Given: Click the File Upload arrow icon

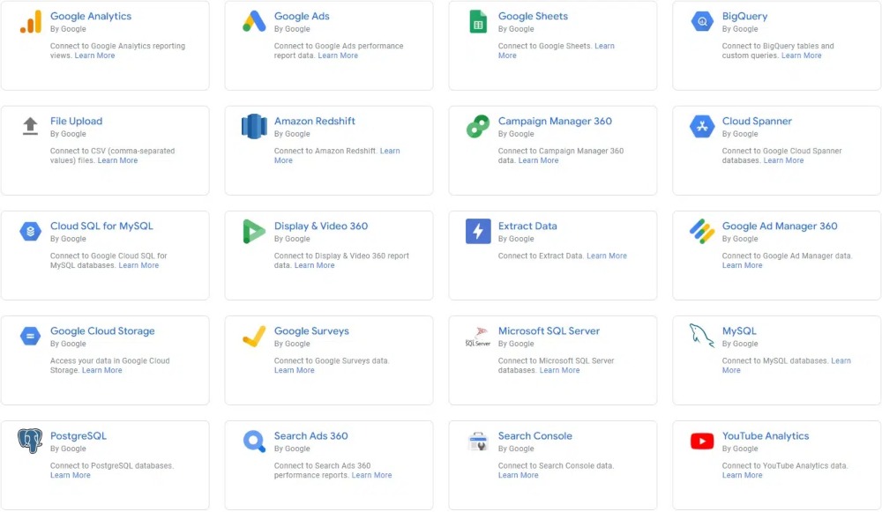Looking at the screenshot, I should point(30,126).
